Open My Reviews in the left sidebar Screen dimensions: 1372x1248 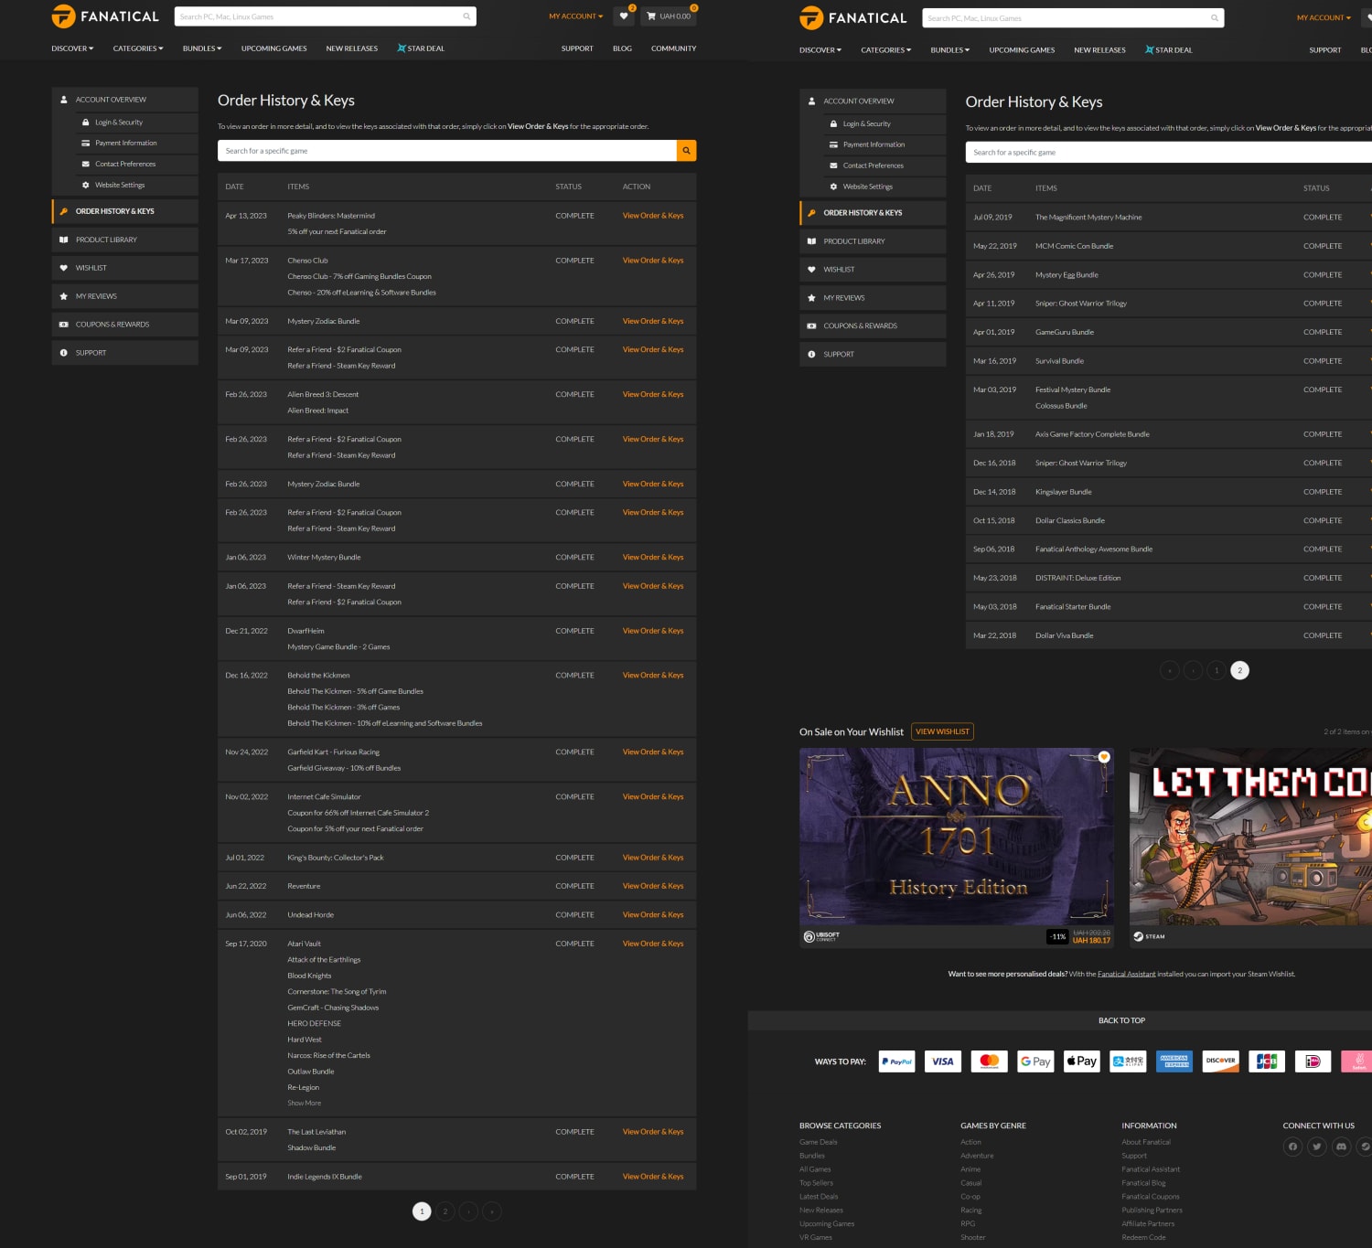click(x=125, y=296)
